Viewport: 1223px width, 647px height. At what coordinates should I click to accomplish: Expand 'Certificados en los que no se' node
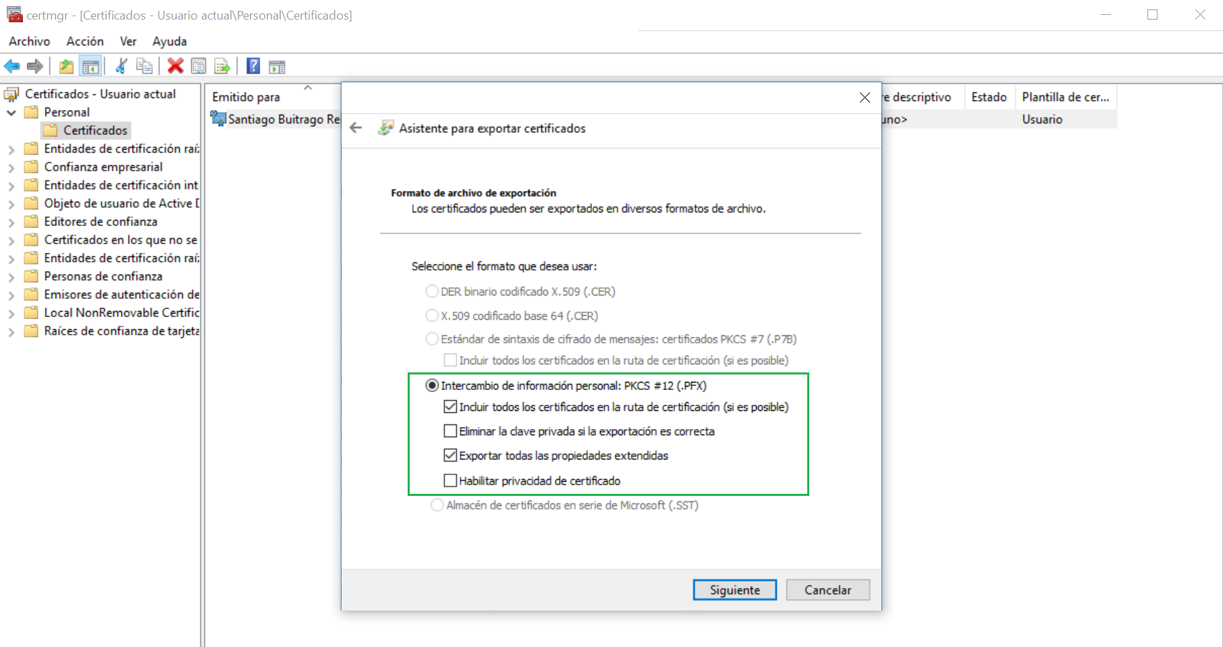tap(11, 240)
